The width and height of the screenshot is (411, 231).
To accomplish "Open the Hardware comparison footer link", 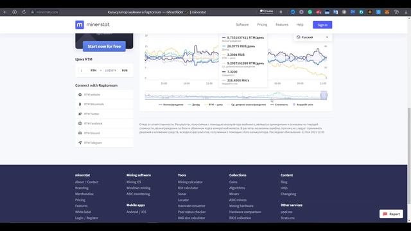I will pos(245,212).
